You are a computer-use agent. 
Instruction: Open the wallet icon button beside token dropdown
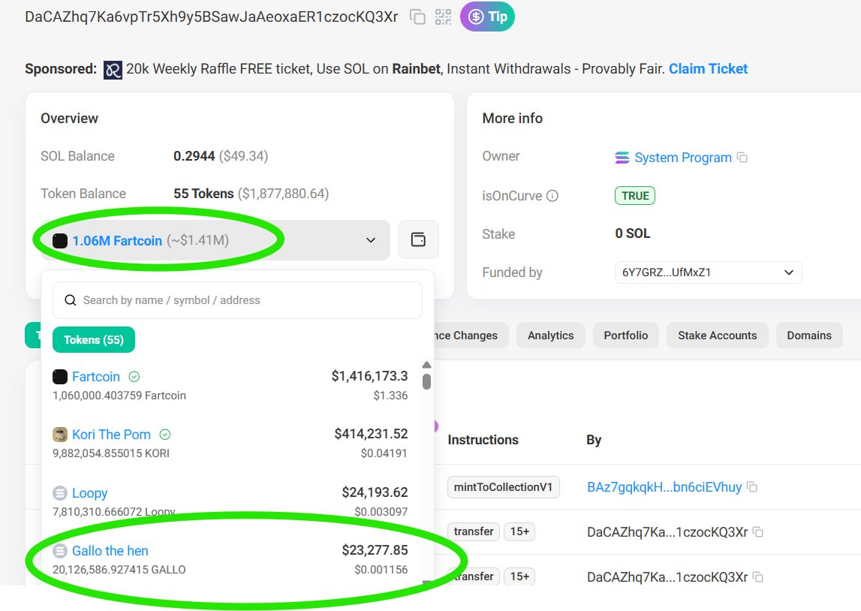coord(418,239)
